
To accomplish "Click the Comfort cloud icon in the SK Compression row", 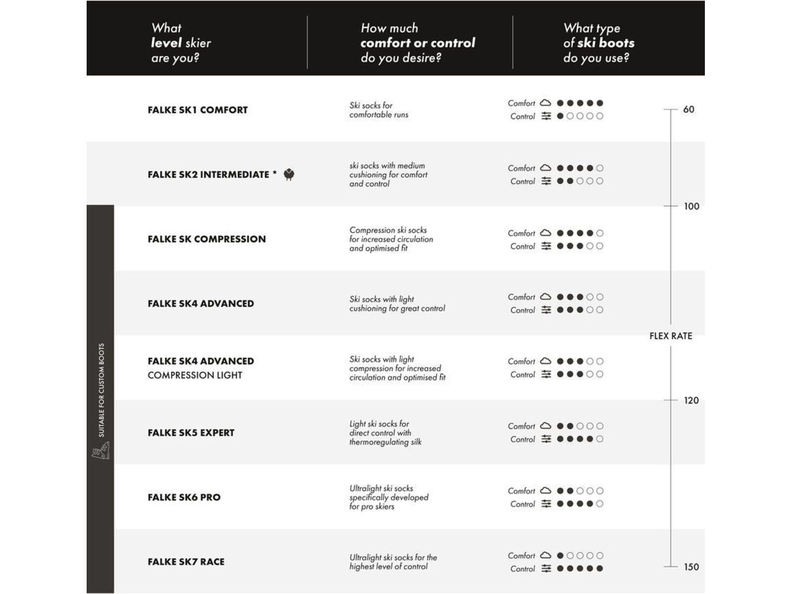I will (545, 233).
